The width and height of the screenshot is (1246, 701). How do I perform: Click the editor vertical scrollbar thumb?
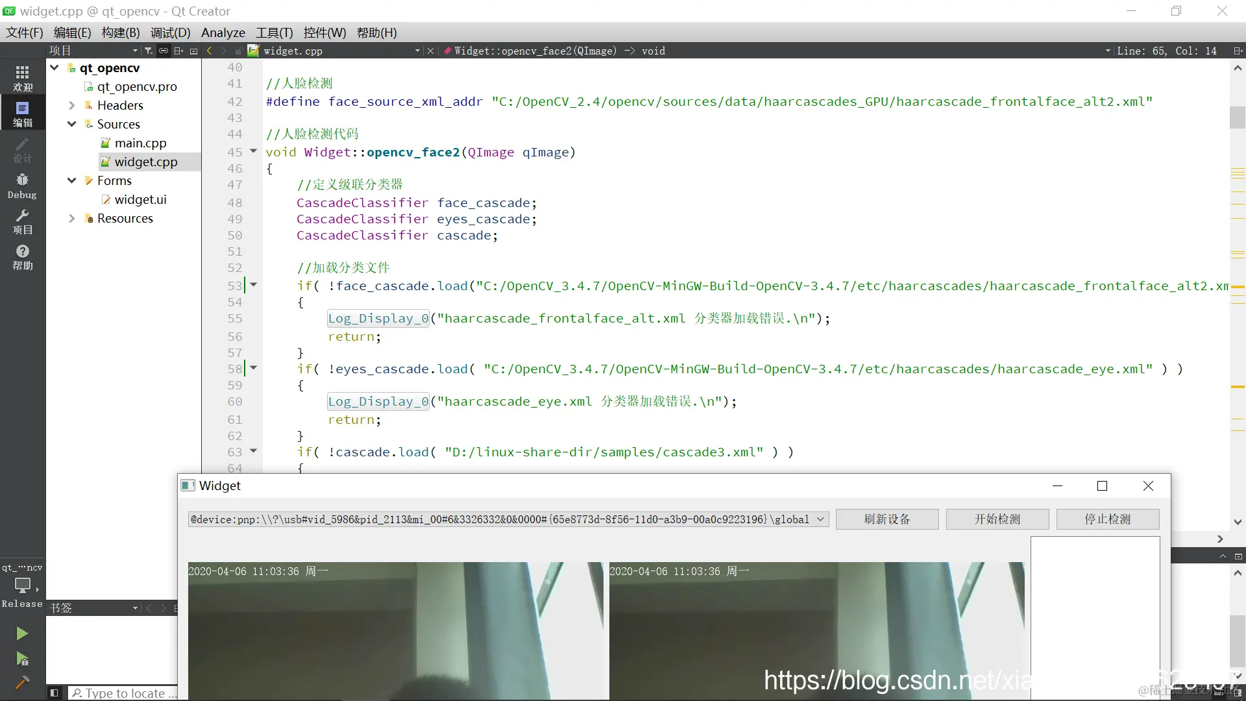1237,117
